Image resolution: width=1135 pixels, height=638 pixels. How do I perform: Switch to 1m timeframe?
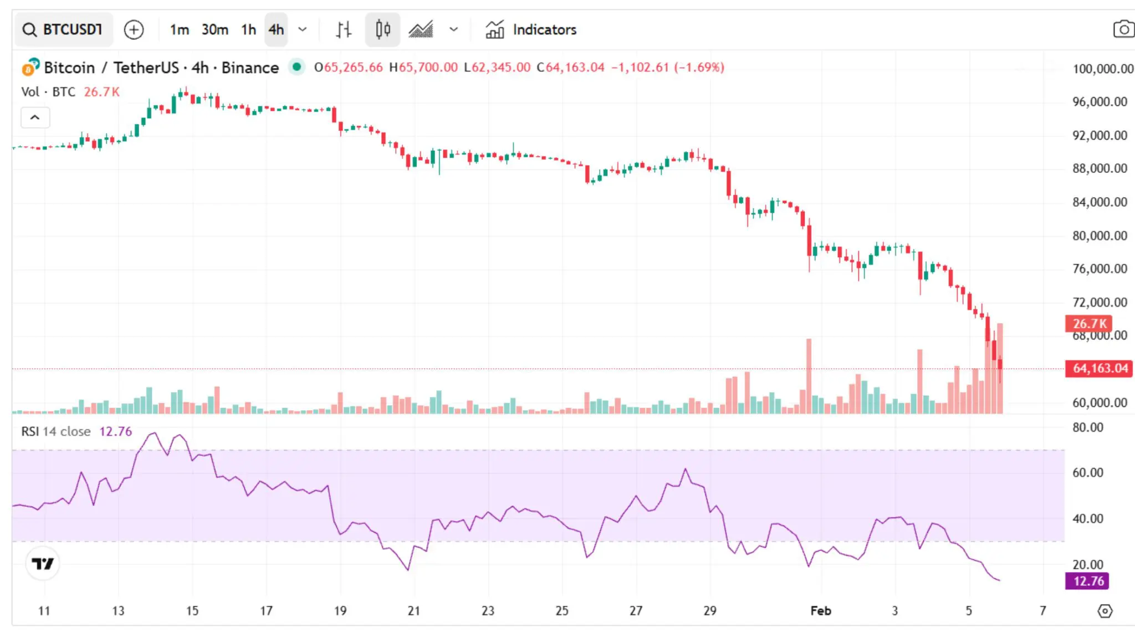click(x=179, y=29)
